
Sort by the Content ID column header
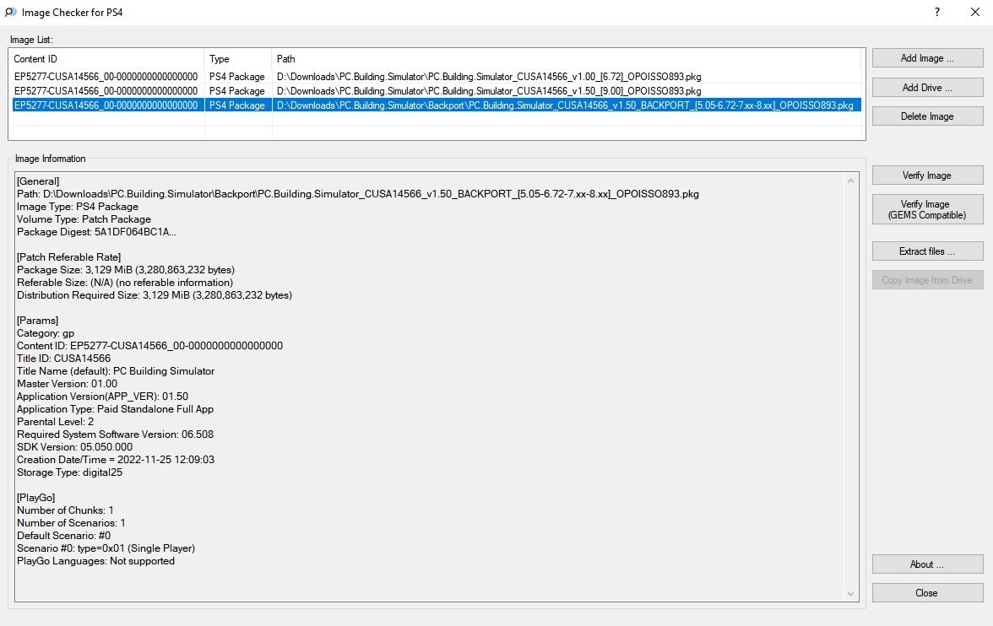[x=106, y=59]
